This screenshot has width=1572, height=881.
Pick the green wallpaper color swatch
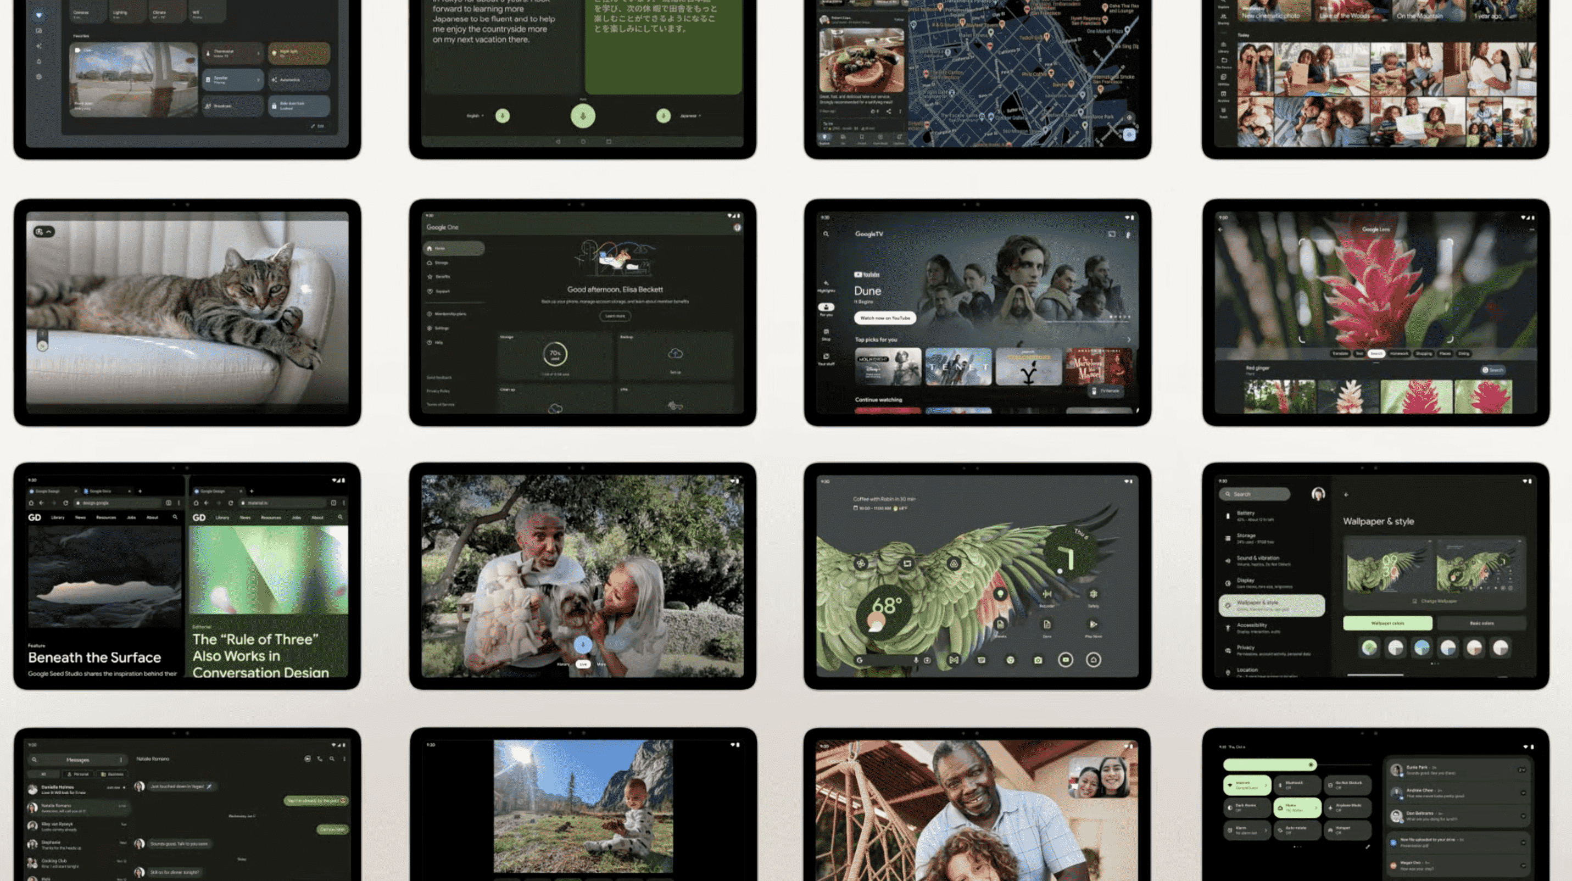point(1369,648)
